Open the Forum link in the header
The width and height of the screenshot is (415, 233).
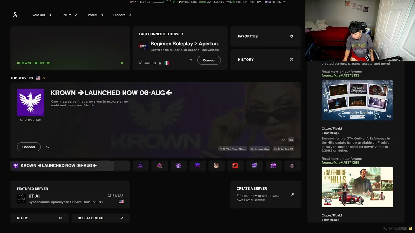pyautogui.click(x=69, y=15)
